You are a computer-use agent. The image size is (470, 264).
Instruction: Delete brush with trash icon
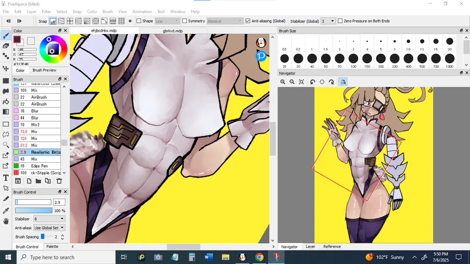point(59,181)
